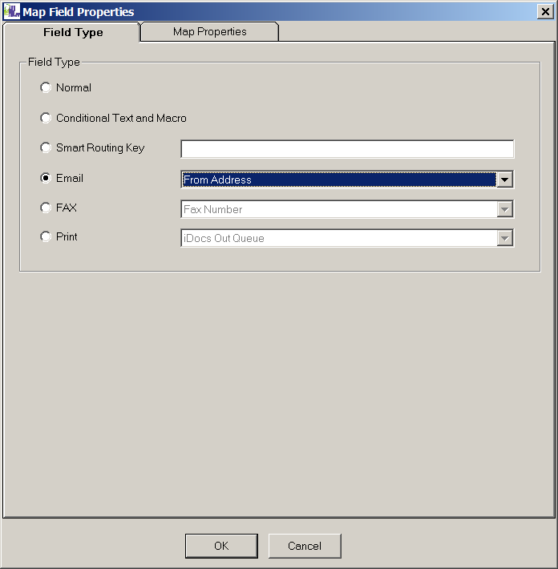This screenshot has height=569, width=558.
Task: Choose the FAX field type option
Action: click(x=46, y=208)
